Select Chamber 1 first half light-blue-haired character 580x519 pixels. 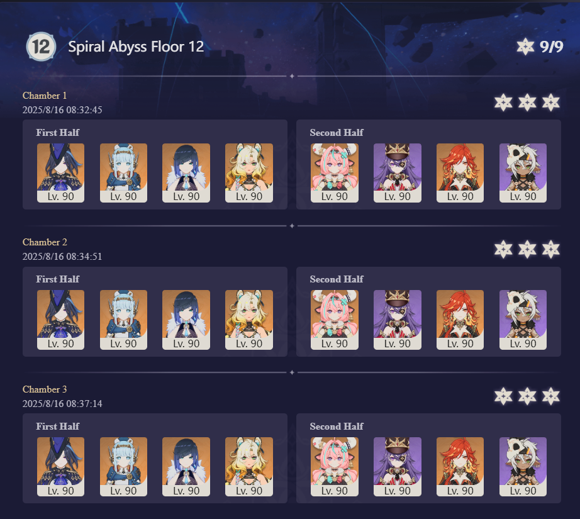[123, 173]
